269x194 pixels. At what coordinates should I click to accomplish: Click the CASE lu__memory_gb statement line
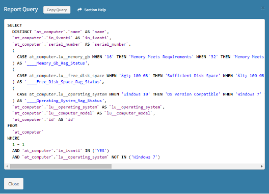click(x=141, y=57)
